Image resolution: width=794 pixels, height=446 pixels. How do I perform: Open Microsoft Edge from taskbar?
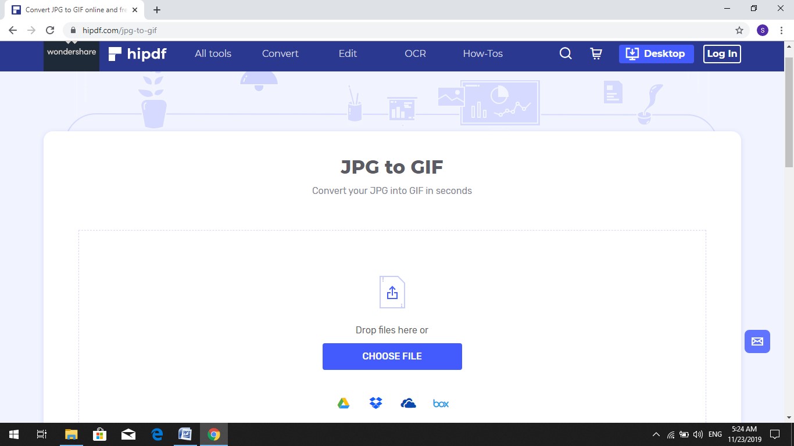click(x=156, y=434)
